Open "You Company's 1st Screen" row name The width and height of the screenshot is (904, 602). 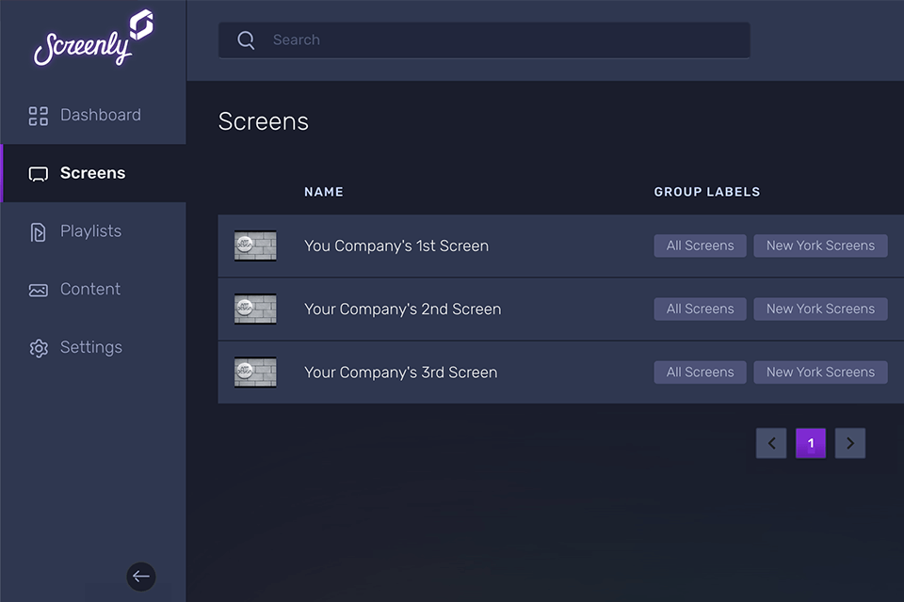tap(396, 246)
